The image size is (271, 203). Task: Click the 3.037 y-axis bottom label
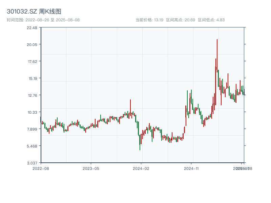pyautogui.click(x=32, y=163)
